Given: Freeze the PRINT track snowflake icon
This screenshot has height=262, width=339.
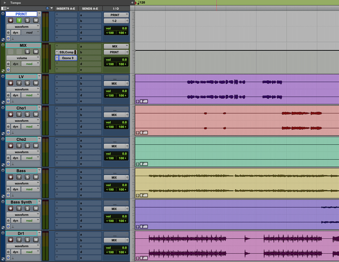Looking at the screenshot, I should (8, 33).
